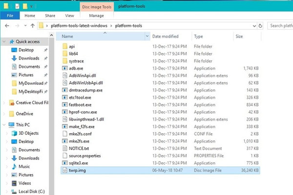Click the lib64 folder icon
Image resolution: width=293 pixels, height=195 pixels.
click(65, 54)
